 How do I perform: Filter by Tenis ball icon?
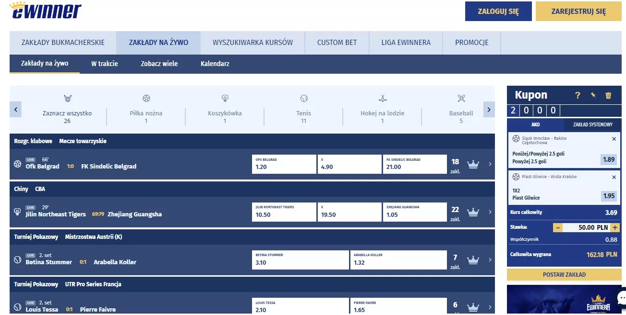(304, 99)
